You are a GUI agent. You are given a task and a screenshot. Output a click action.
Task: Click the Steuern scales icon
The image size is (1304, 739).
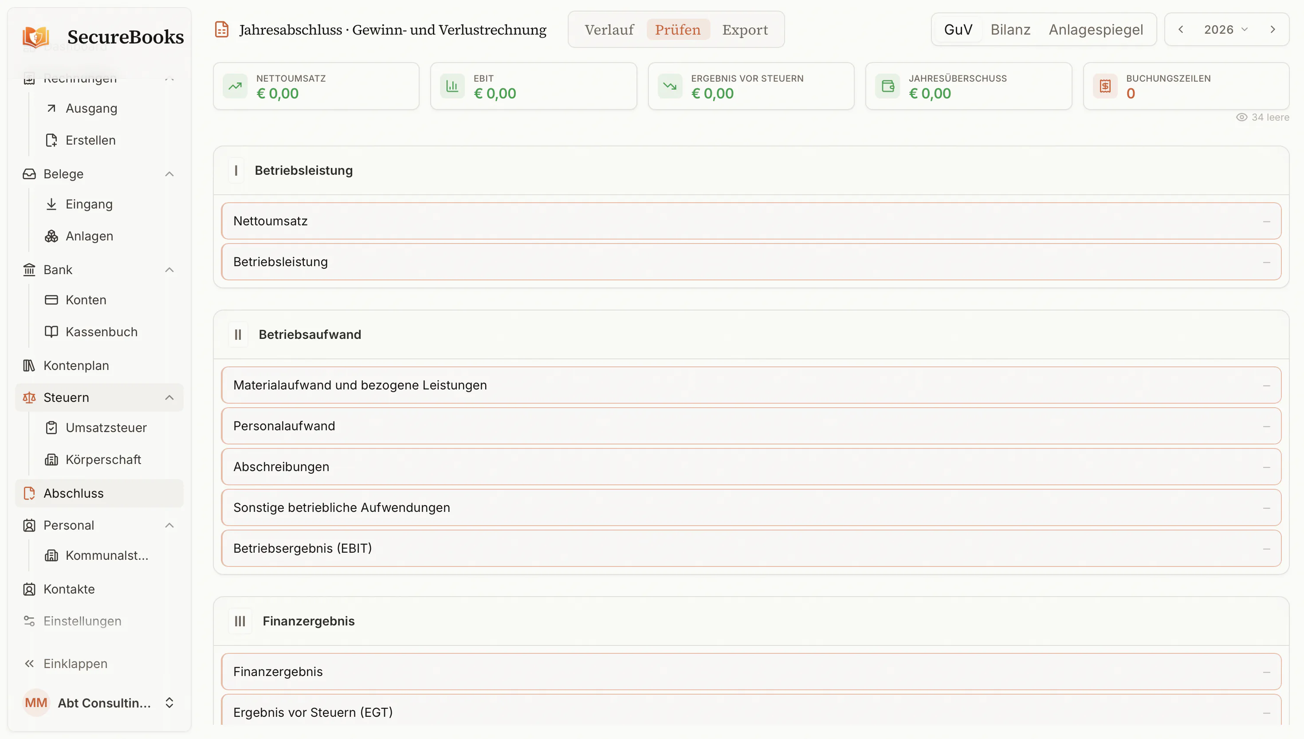pyautogui.click(x=29, y=397)
